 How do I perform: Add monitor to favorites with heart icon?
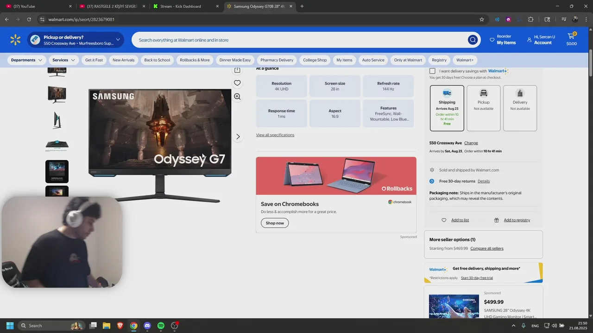click(x=237, y=83)
